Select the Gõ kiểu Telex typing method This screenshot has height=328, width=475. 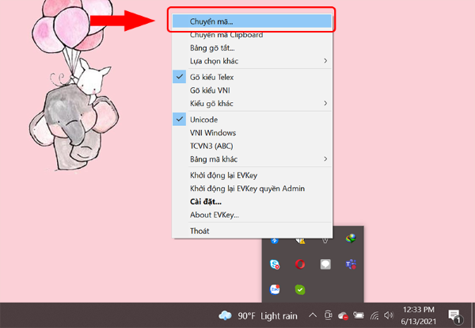tap(212, 78)
